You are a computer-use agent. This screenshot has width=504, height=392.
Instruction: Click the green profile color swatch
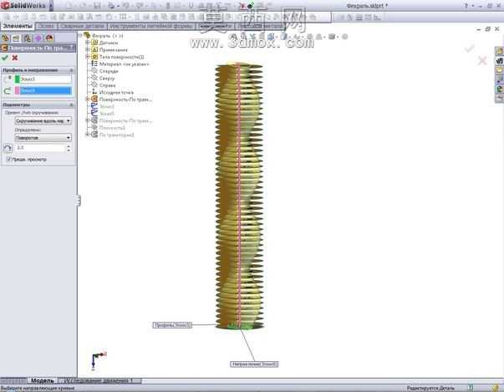tap(17, 79)
